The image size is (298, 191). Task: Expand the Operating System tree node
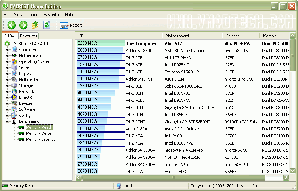pyautogui.click(x=7, y=61)
